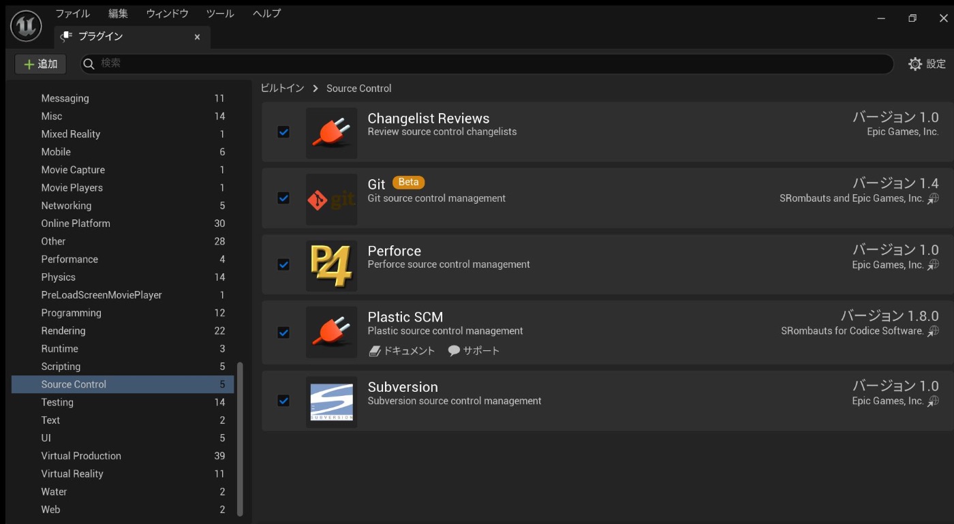954x524 pixels.
Task: Select the Misc category
Action: pos(123,116)
